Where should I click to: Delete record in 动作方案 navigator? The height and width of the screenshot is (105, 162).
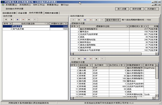coord(23,19)
